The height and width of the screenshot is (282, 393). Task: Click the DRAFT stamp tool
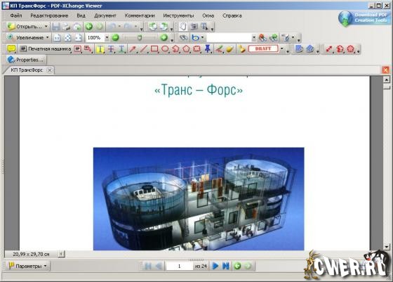(x=263, y=49)
